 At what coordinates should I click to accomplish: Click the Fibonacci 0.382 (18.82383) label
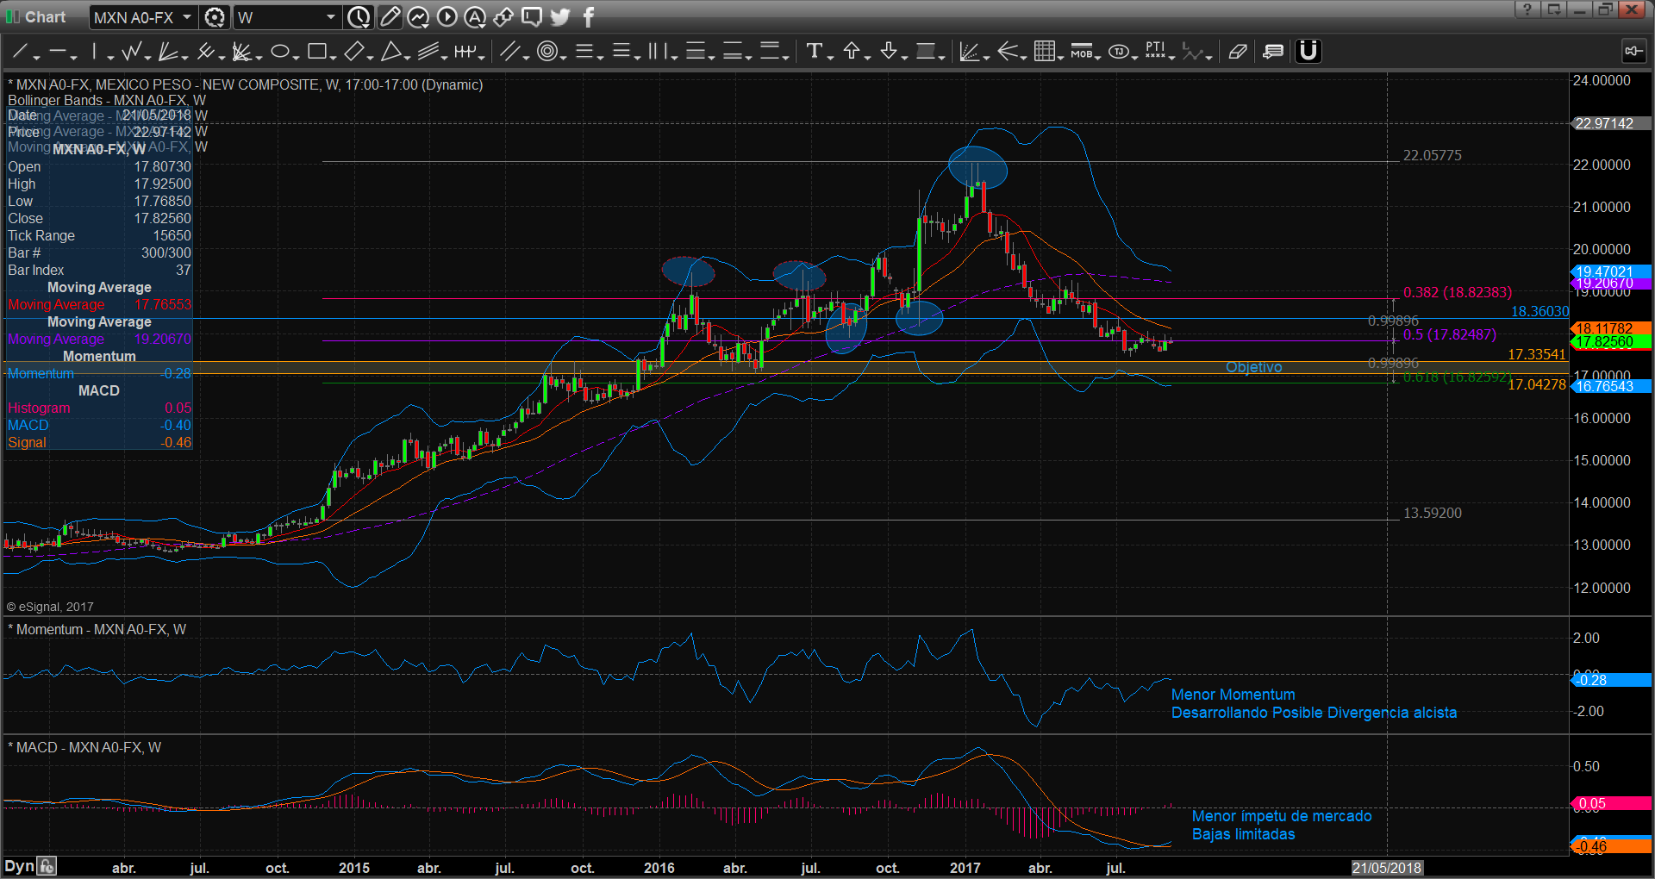tap(1458, 292)
